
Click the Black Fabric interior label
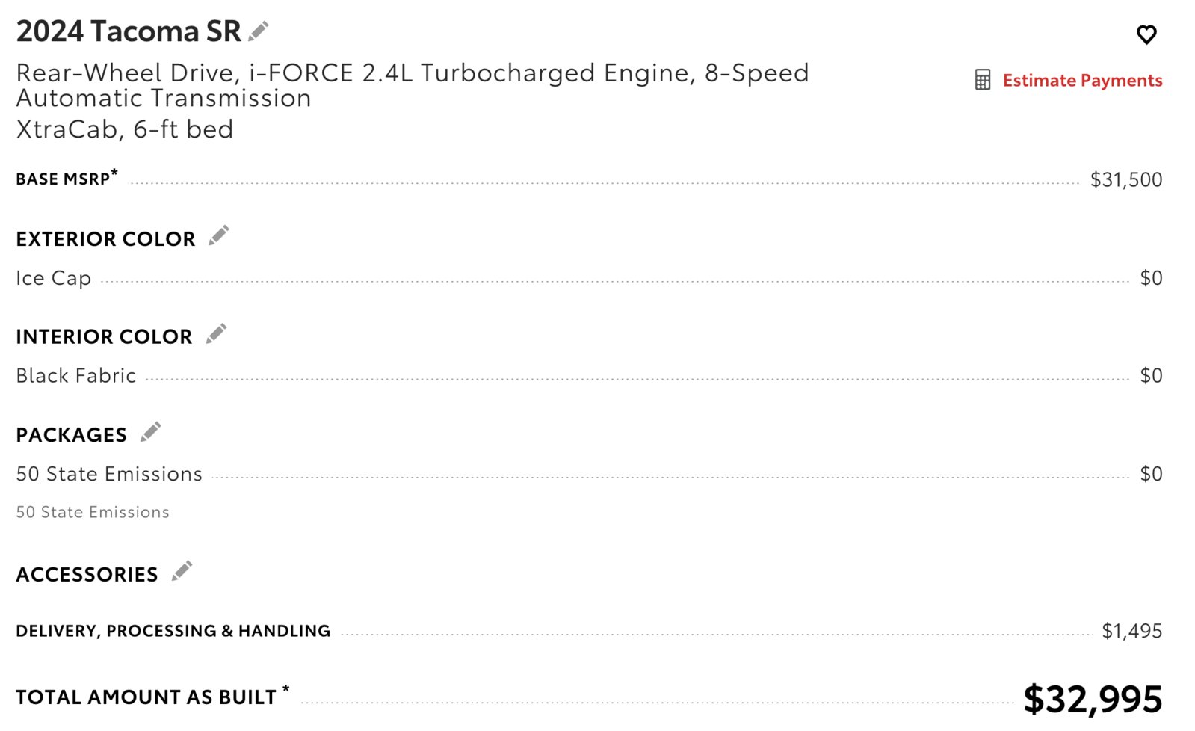click(76, 375)
